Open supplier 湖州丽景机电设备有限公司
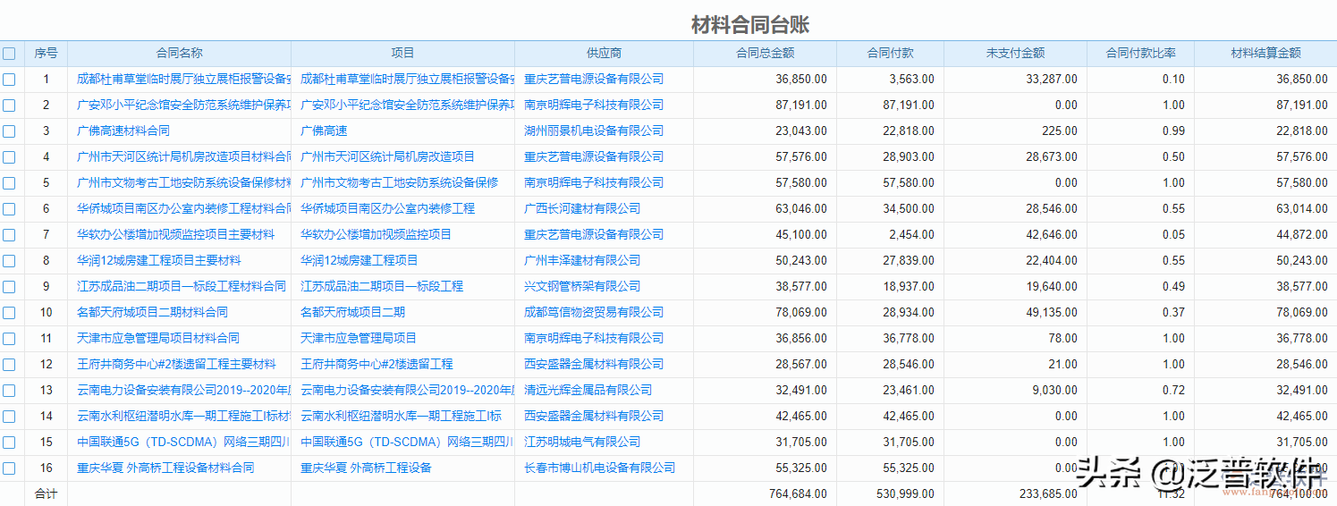Screen dimensions: 1337x506 (594, 131)
